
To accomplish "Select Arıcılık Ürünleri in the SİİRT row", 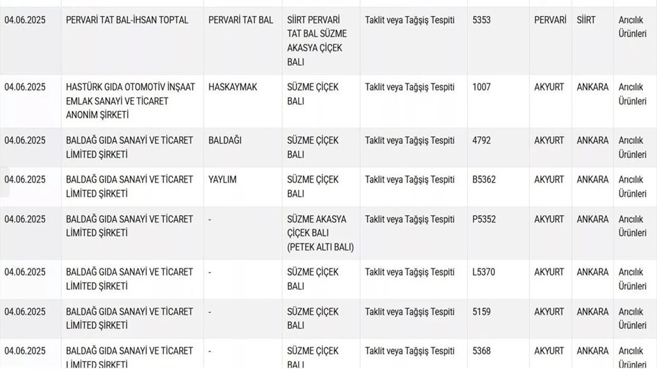I will click(x=632, y=27).
